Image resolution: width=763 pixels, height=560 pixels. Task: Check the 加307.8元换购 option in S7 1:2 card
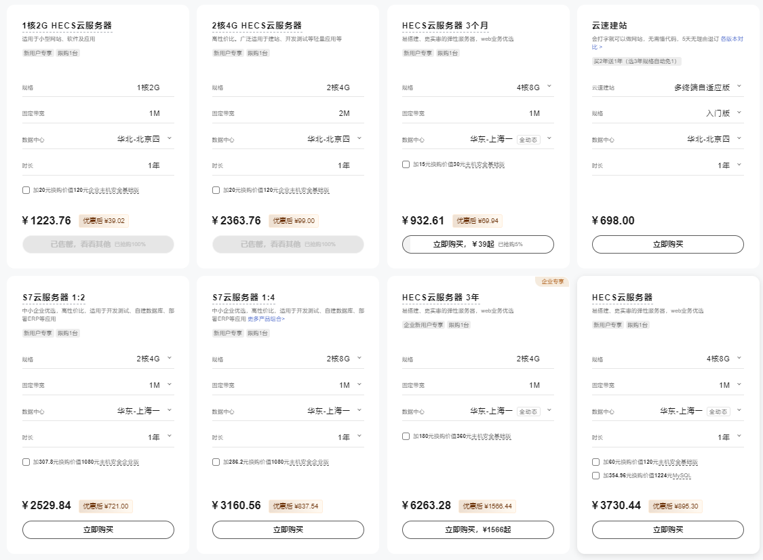click(x=26, y=462)
